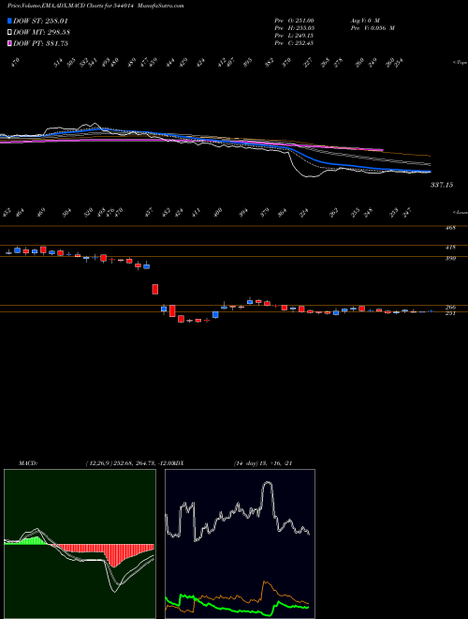
Task: Click the 'MACD:' panel heading
Action: tap(27, 463)
